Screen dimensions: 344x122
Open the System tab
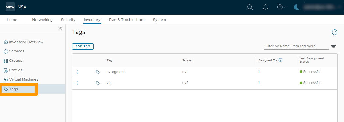point(160,20)
